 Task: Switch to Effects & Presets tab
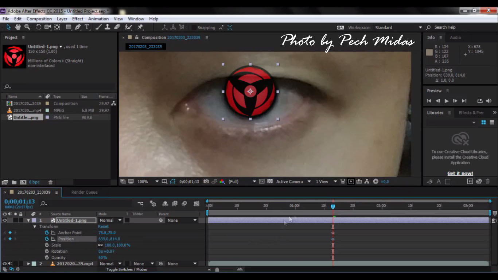coord(471,113)
